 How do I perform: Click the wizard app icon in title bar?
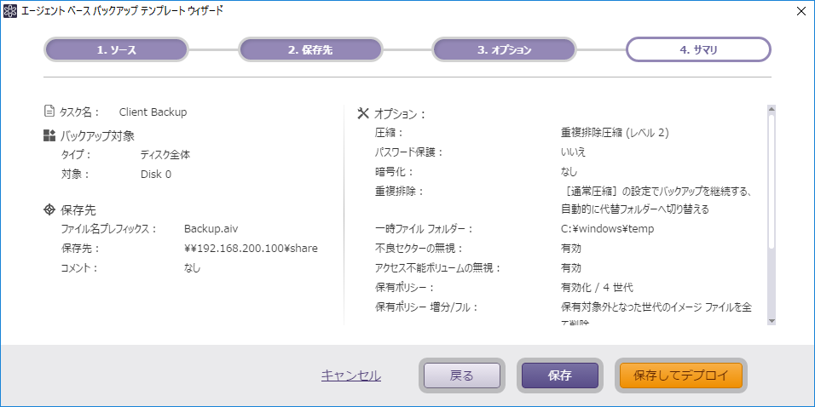10,11
